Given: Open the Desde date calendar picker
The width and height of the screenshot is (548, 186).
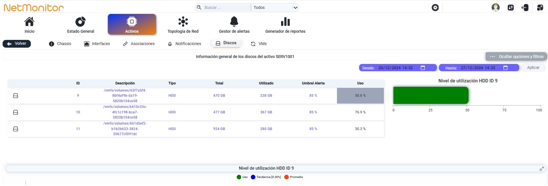Looking at the screenshot, I should tap(423, 68).
